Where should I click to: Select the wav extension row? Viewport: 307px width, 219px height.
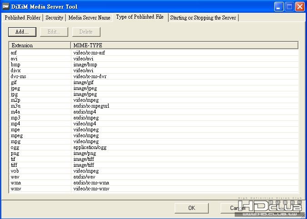(154, 177)
